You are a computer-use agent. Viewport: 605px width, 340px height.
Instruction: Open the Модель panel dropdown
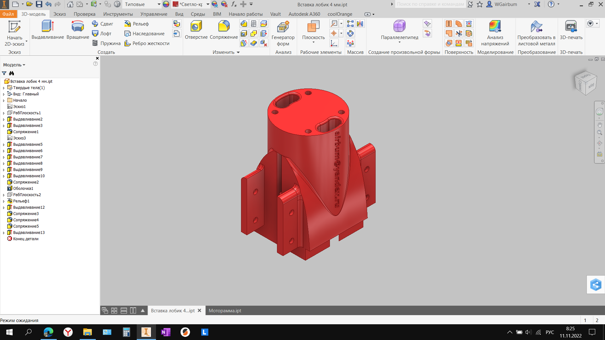[14, 65]
